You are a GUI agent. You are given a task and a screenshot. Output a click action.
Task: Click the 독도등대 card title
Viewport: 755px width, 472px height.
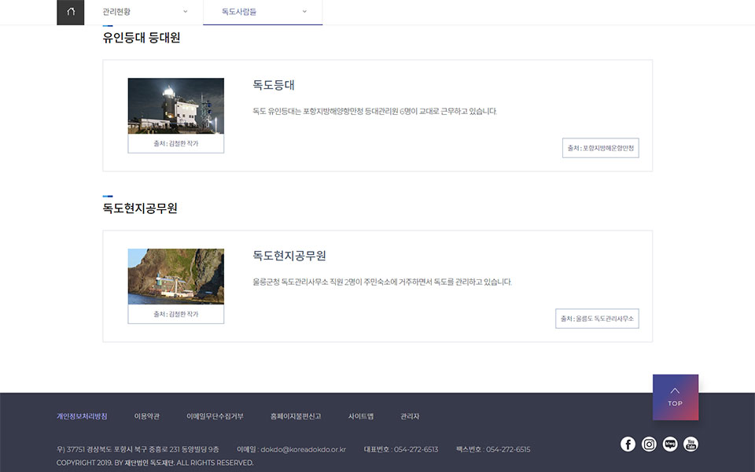pyautogui.click(x=274, y=85)
